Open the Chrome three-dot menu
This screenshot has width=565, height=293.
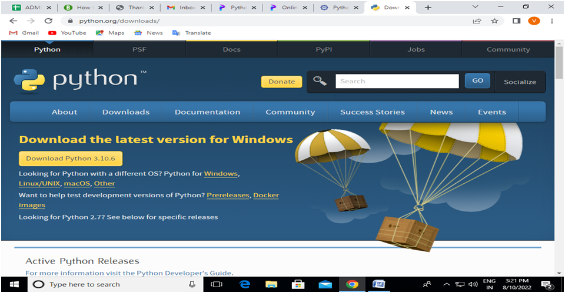coord(552,21)
